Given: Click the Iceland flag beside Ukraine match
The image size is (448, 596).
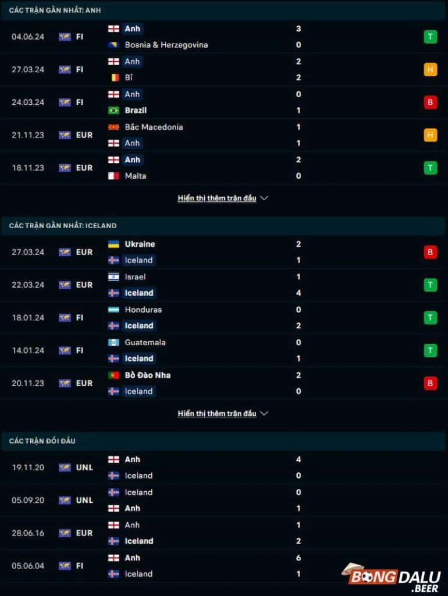Looking at the screenshot, I should click(112, 260).
